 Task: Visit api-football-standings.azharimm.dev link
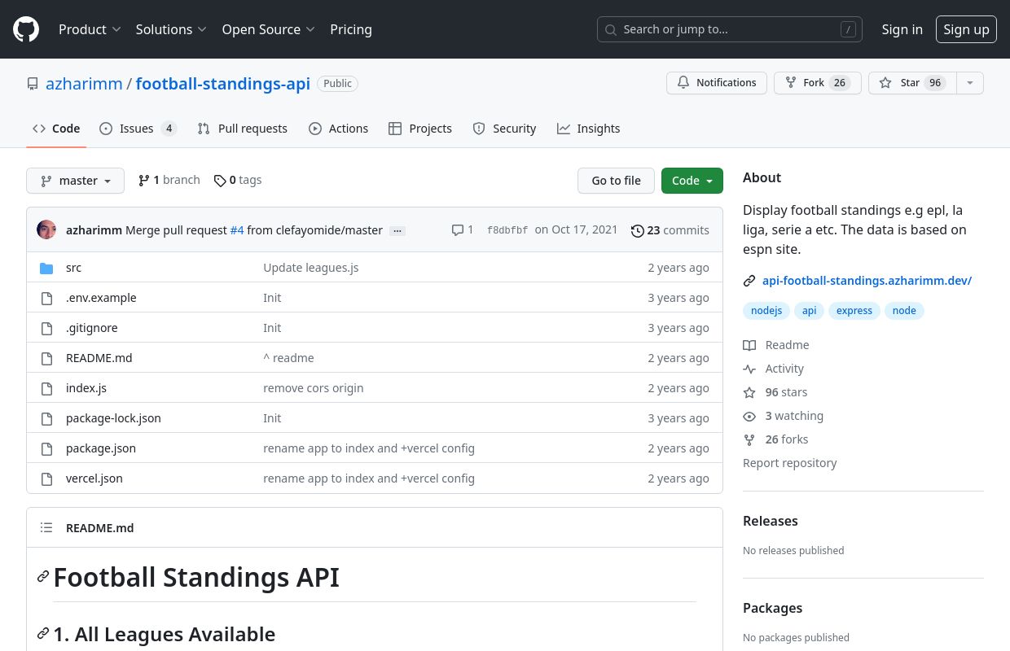pos(867,281)
